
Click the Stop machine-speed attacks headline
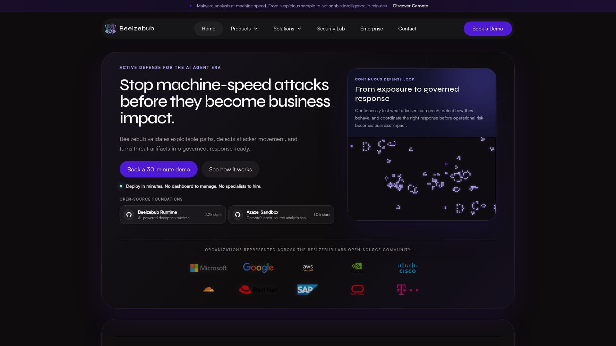225,101
